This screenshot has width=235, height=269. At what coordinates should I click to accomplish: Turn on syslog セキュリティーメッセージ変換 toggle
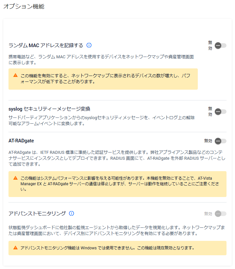coord(220,112)
